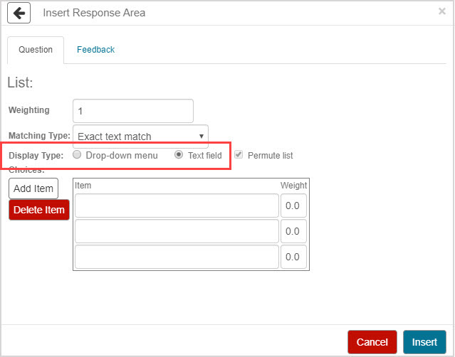The width and height of the screenshot is (455, 357).
Task: Click the back arrow icon
Action: 19,13
